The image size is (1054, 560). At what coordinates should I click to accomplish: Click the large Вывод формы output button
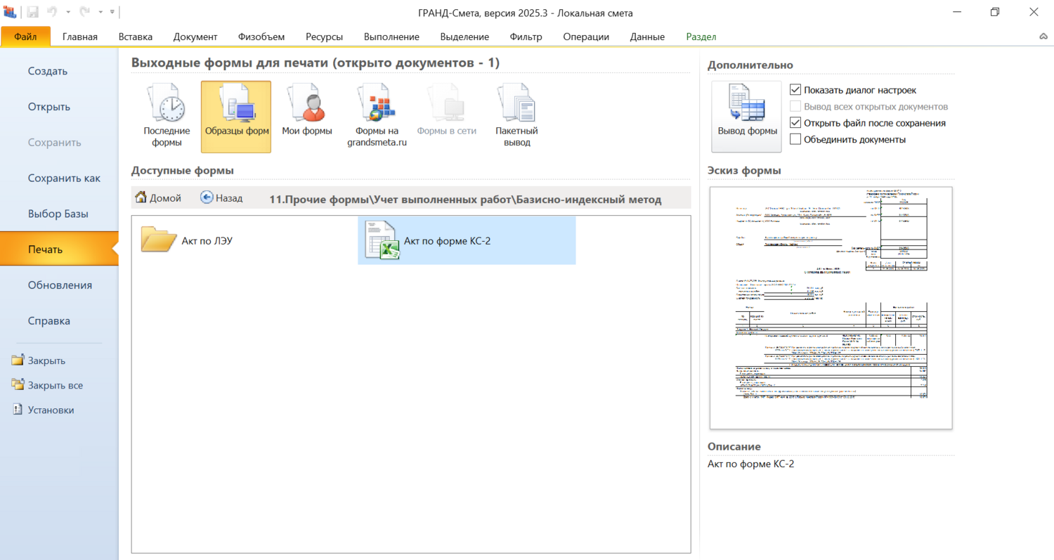tap(746, 117)
